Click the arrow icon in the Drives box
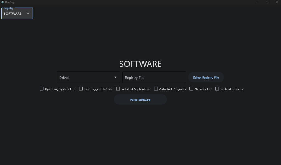This screenshot has width=281, height=165. pos(115,77)
